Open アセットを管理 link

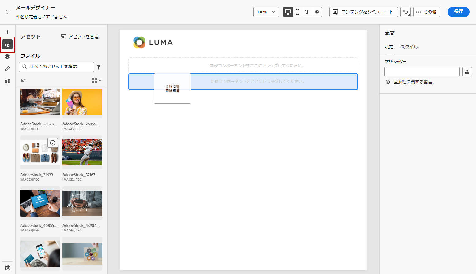80,37
